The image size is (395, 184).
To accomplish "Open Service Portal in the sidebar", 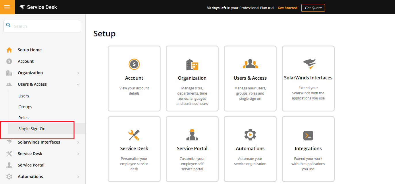I will pyautogui.click(x=31, y=165).
